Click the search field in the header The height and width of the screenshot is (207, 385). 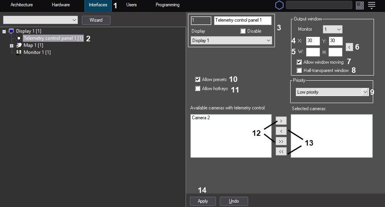(x=319, y=5)
